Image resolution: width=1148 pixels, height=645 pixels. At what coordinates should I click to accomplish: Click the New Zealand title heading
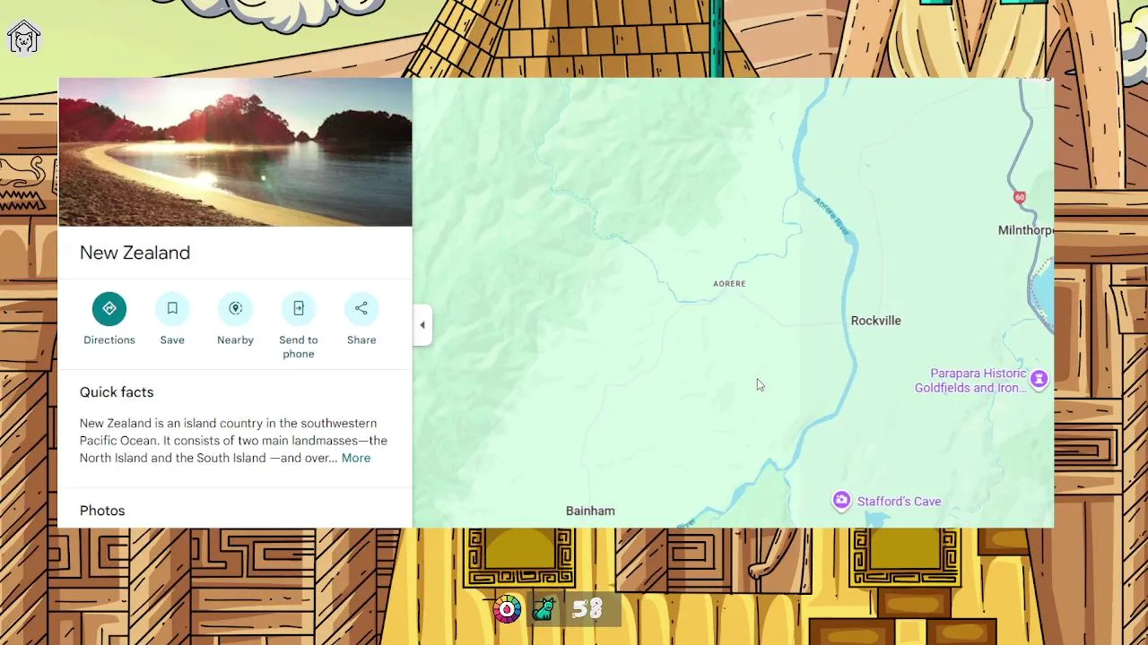click(135, 253)
